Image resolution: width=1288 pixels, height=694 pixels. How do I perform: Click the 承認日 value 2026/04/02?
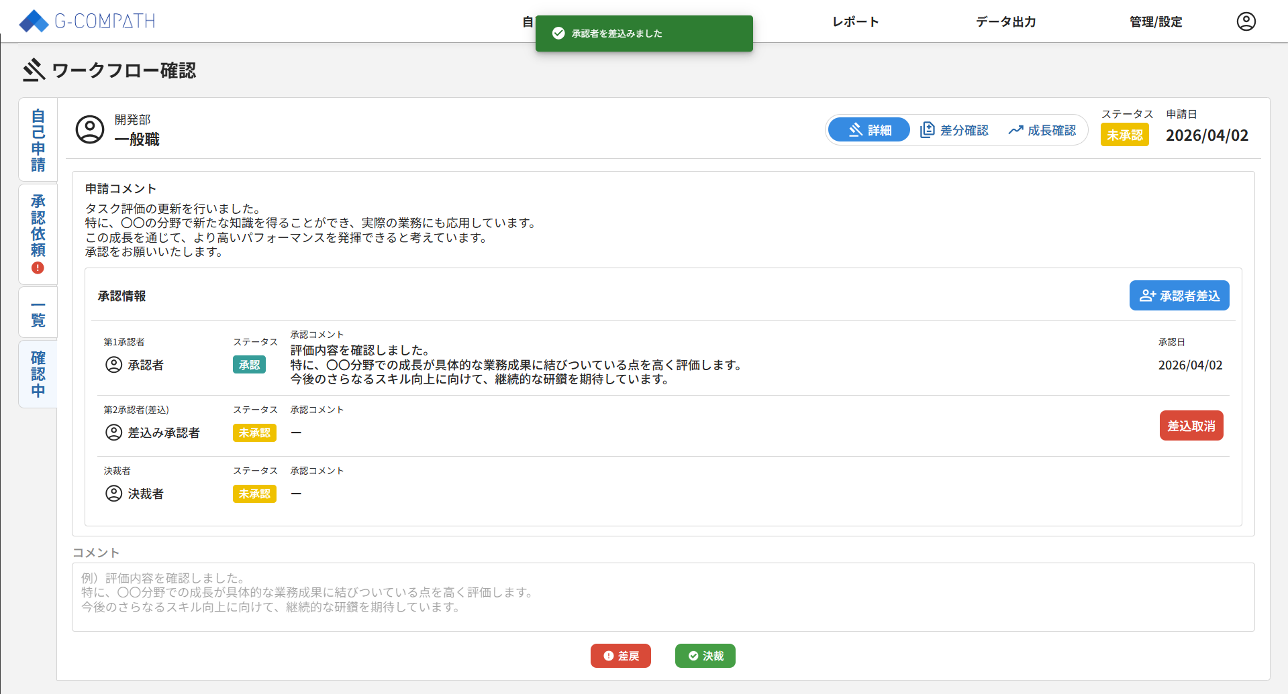click(x=1190, y=365)
